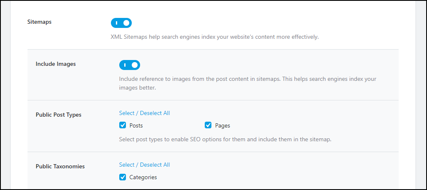Click the Public Post Types heading
The height and width of the screenshot is (190, 427).
click(58, 115)
